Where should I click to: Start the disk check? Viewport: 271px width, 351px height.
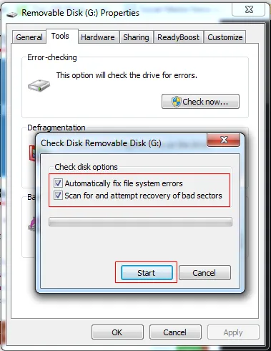coord(147,273)
